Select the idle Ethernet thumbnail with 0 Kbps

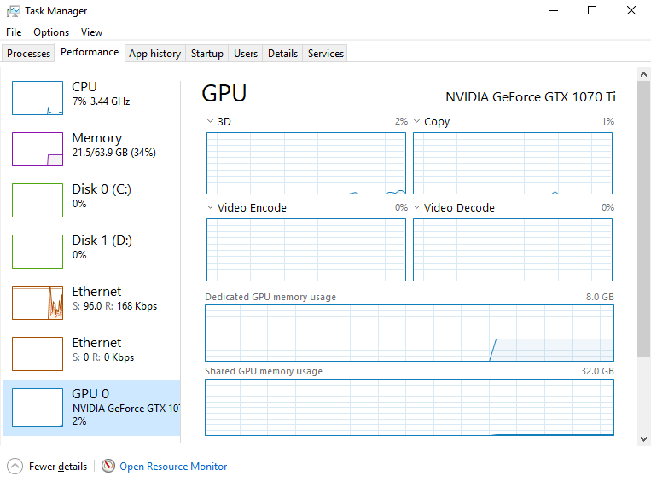click(x=38, y=354)
